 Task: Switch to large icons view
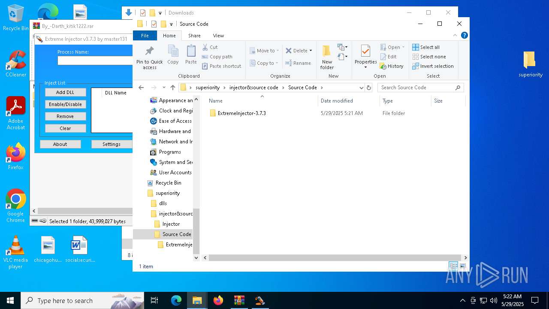[462, 267]
